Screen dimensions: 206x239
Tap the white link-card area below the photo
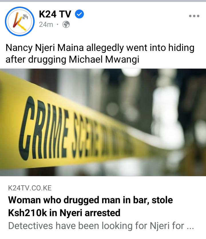[x=103, y=208]
